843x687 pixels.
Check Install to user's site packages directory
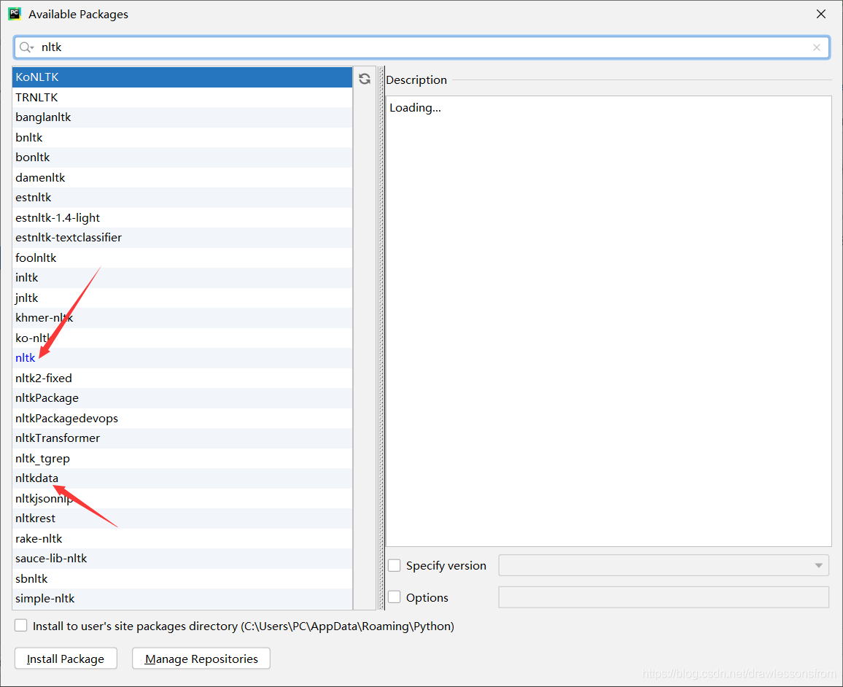coord(21,626)
